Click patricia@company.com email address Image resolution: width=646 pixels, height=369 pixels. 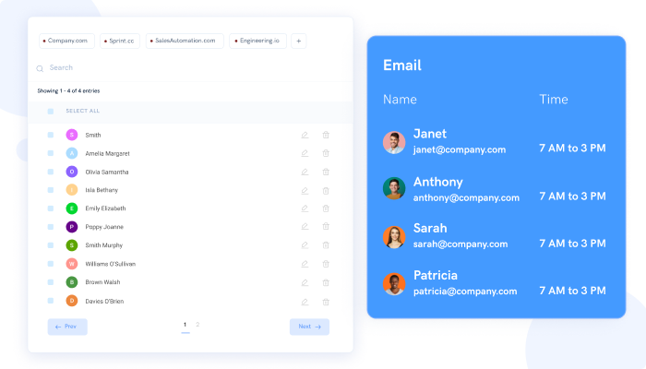(465, 292)
